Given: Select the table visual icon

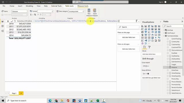Looking at the screenshot, I should (x=149, y=37).
